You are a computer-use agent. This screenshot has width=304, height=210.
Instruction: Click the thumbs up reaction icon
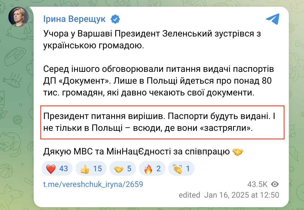[84, 168]
